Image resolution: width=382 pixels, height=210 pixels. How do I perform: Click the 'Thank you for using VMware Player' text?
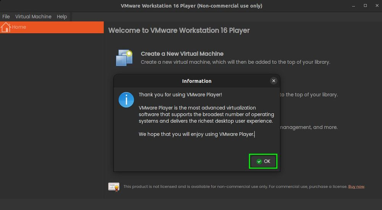click(180, 95)
